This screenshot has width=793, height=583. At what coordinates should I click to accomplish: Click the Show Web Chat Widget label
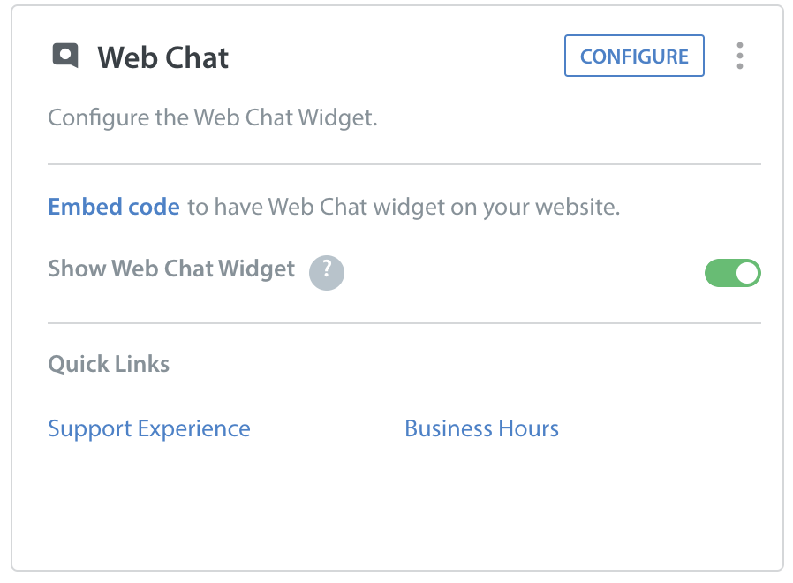[171, 269]
